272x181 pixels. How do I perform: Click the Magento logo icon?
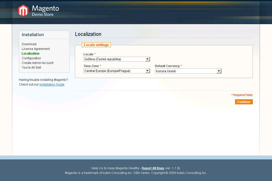click(23, 11)
